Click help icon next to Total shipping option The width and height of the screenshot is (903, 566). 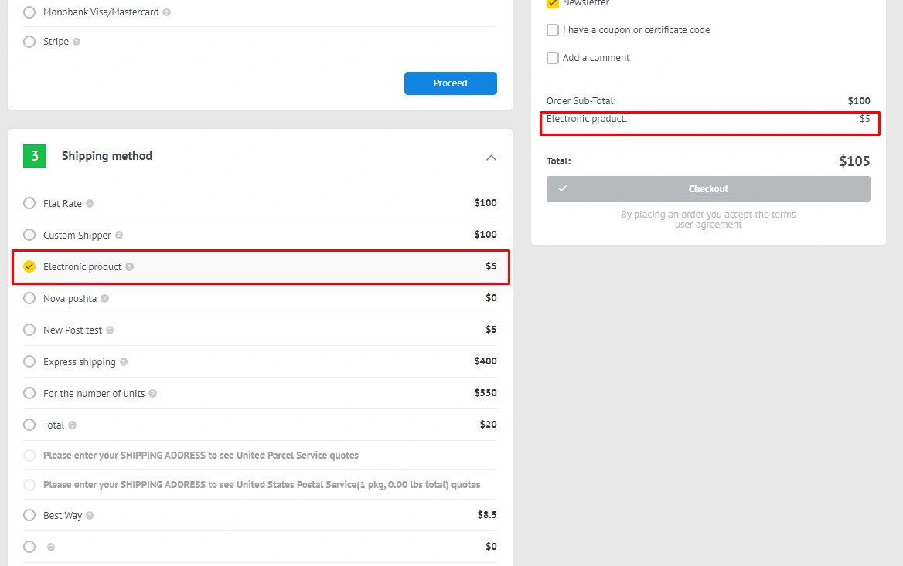[x=72, y=425]
